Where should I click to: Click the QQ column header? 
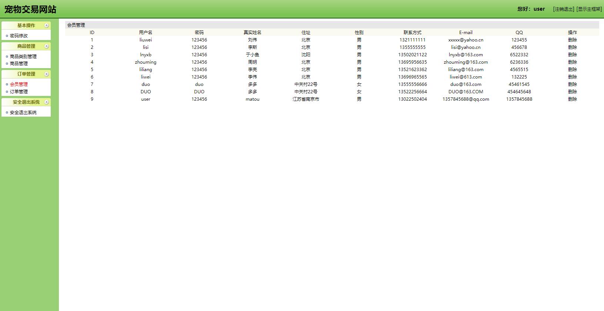pos(519,33)
